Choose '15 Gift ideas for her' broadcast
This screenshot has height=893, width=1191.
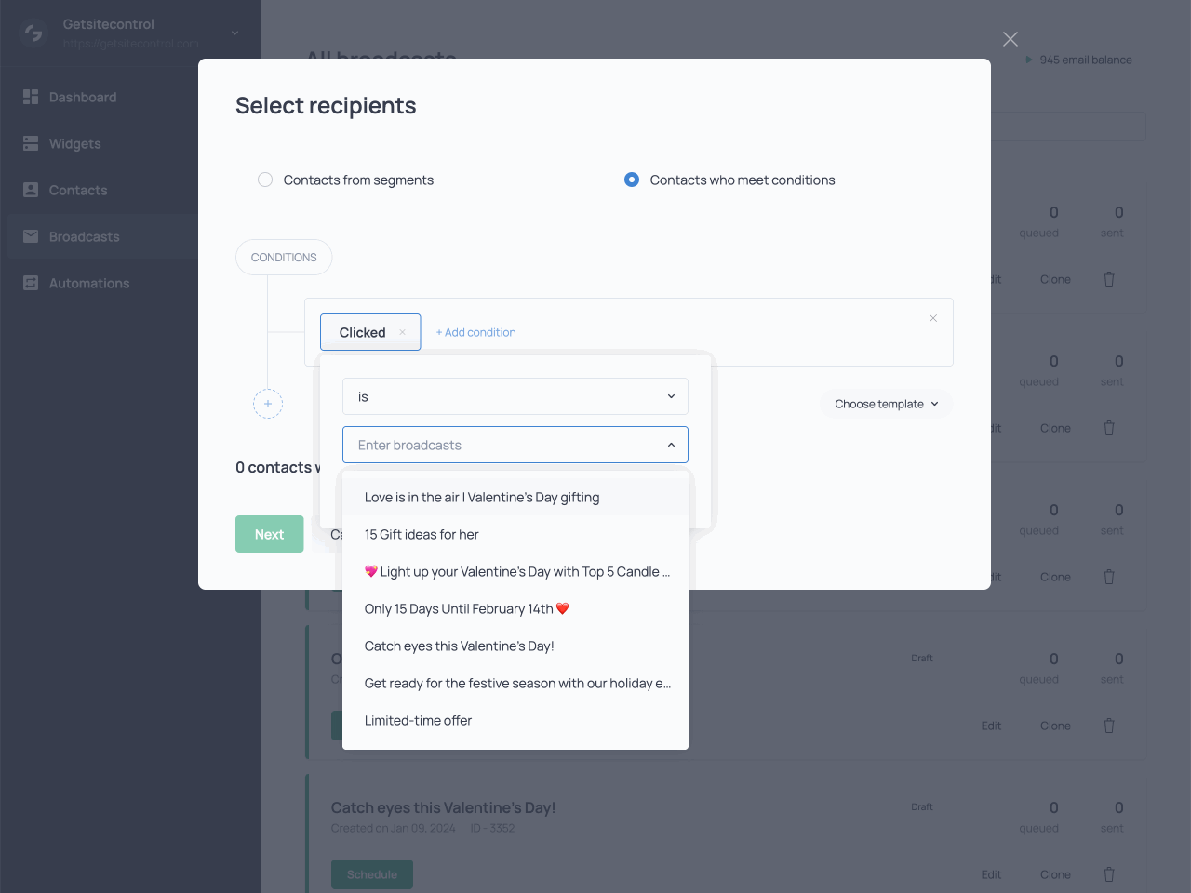tap(422, 534)
